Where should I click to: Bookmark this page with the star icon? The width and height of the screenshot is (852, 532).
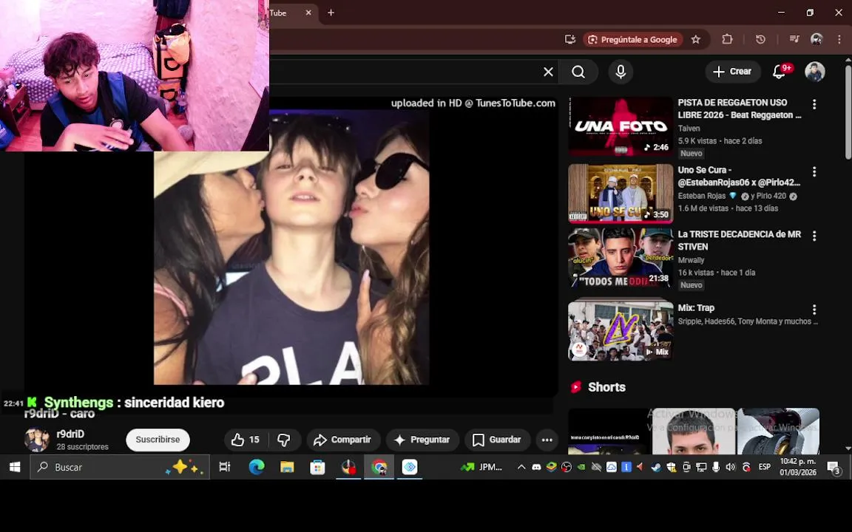point(695,40)
